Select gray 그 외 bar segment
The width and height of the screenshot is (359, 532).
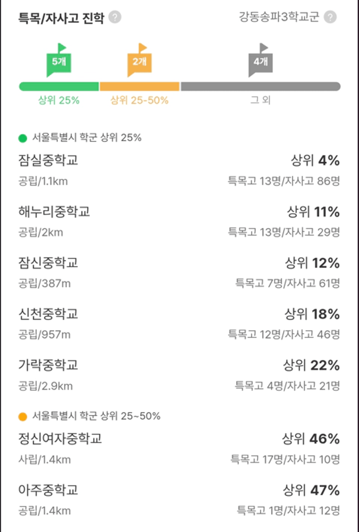point(260,86)
